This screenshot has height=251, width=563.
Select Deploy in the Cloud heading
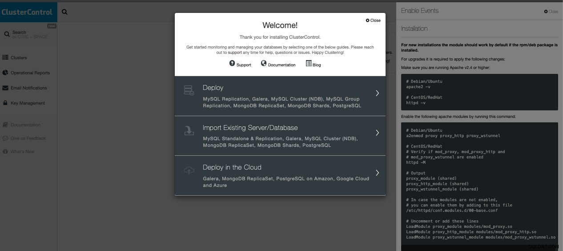coord(232,167)
